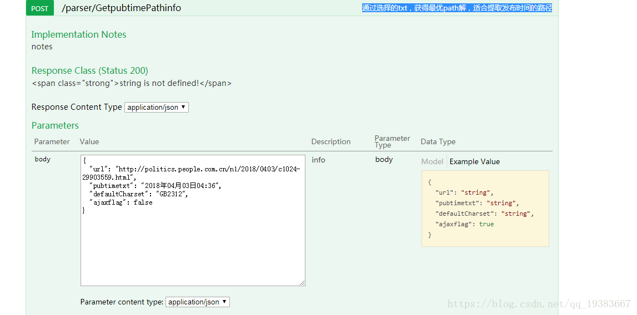Click the highlighted Chinese endpoint description text

coord(457,8)
